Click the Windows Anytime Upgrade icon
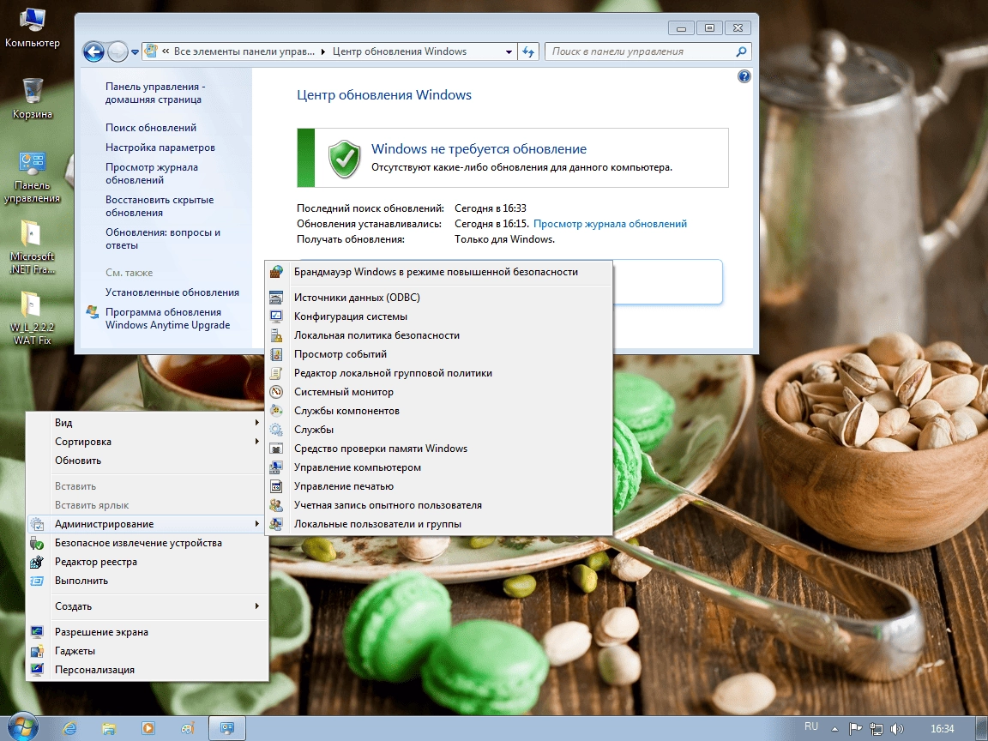Image resolution: width=988 pixels, height=741 pixels. click(x=93, y=312)
